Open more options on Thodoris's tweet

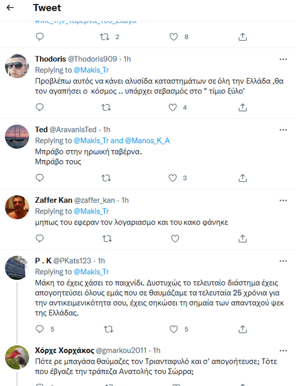point(283,59)
